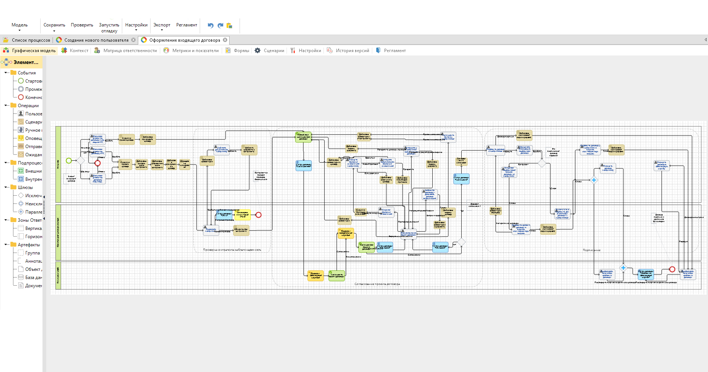The image size is (708, 372).
Task: Open the Сценарии view
Action: click(269, 50)
